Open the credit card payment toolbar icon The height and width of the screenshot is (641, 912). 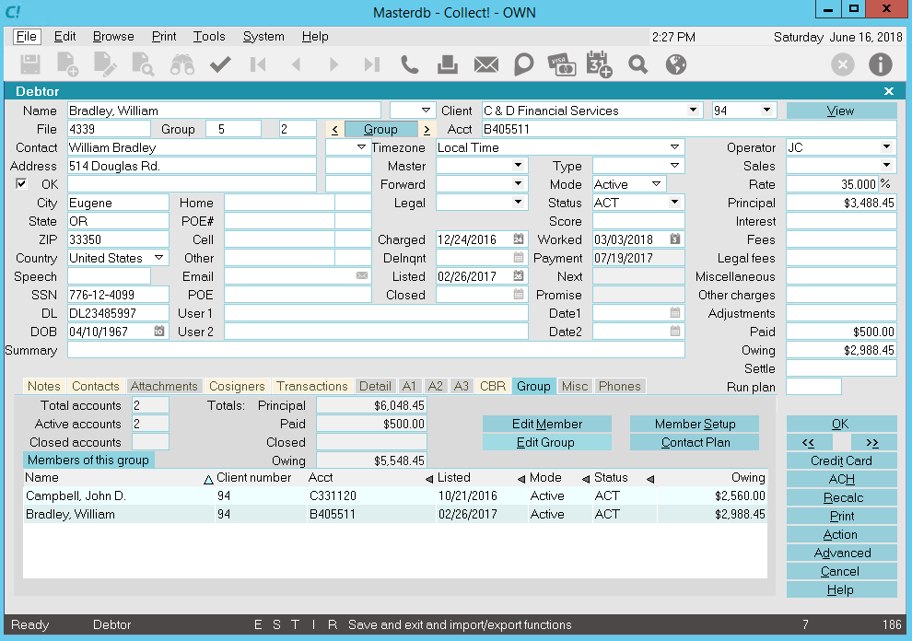point(561,64)
